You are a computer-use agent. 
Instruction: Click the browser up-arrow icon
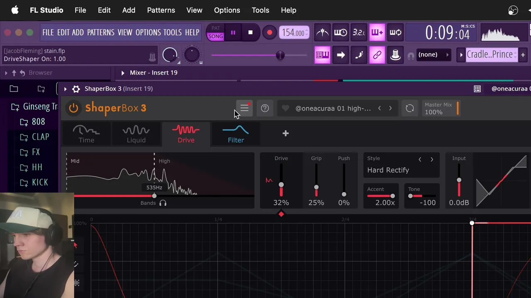(14, 73)
